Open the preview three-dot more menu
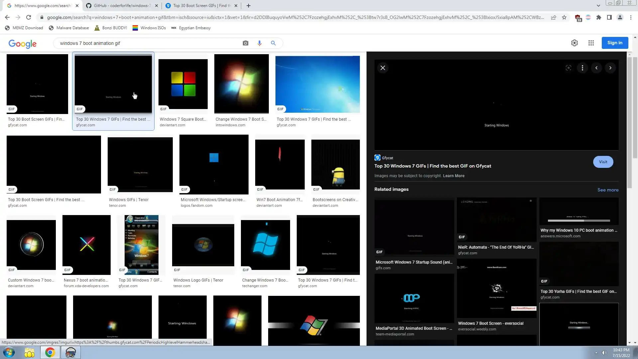This screenshot has height=359, width=638. (x=582, y=68)
